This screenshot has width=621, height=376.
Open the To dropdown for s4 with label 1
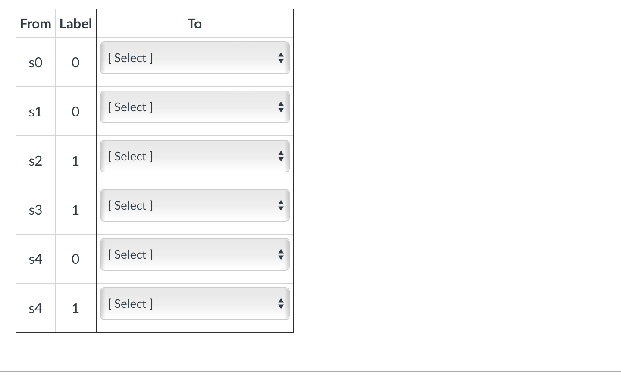[x=194, y=304]
